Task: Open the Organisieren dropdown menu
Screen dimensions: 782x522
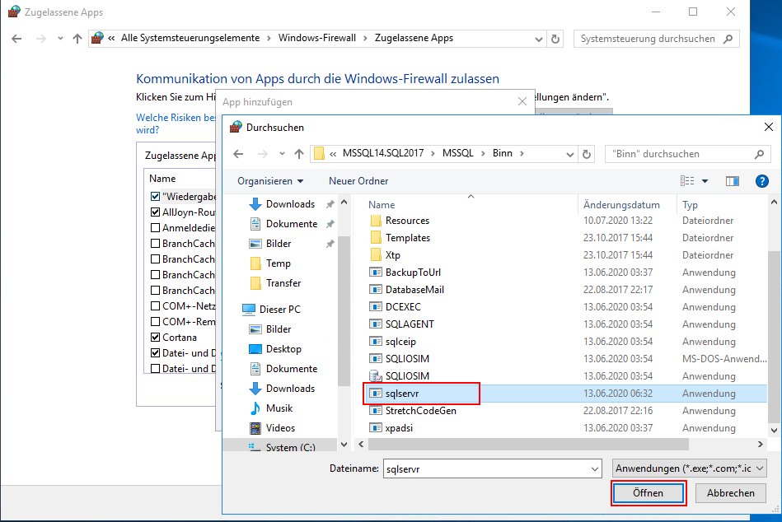Action: pos(270,181)
